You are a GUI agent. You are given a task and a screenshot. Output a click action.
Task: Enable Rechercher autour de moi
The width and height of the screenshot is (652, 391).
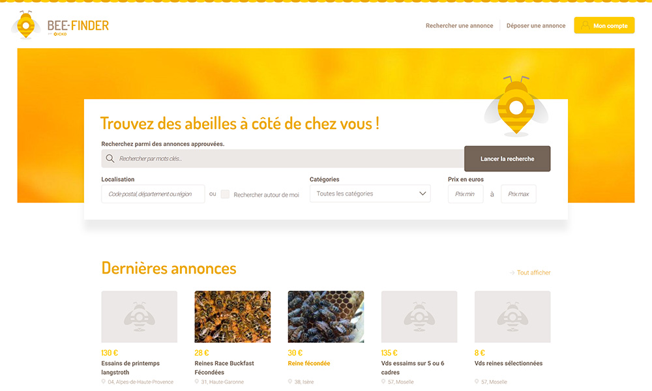[225, 194]
